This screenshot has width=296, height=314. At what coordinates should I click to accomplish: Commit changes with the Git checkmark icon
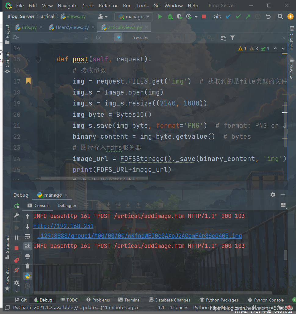coord(238,16)
